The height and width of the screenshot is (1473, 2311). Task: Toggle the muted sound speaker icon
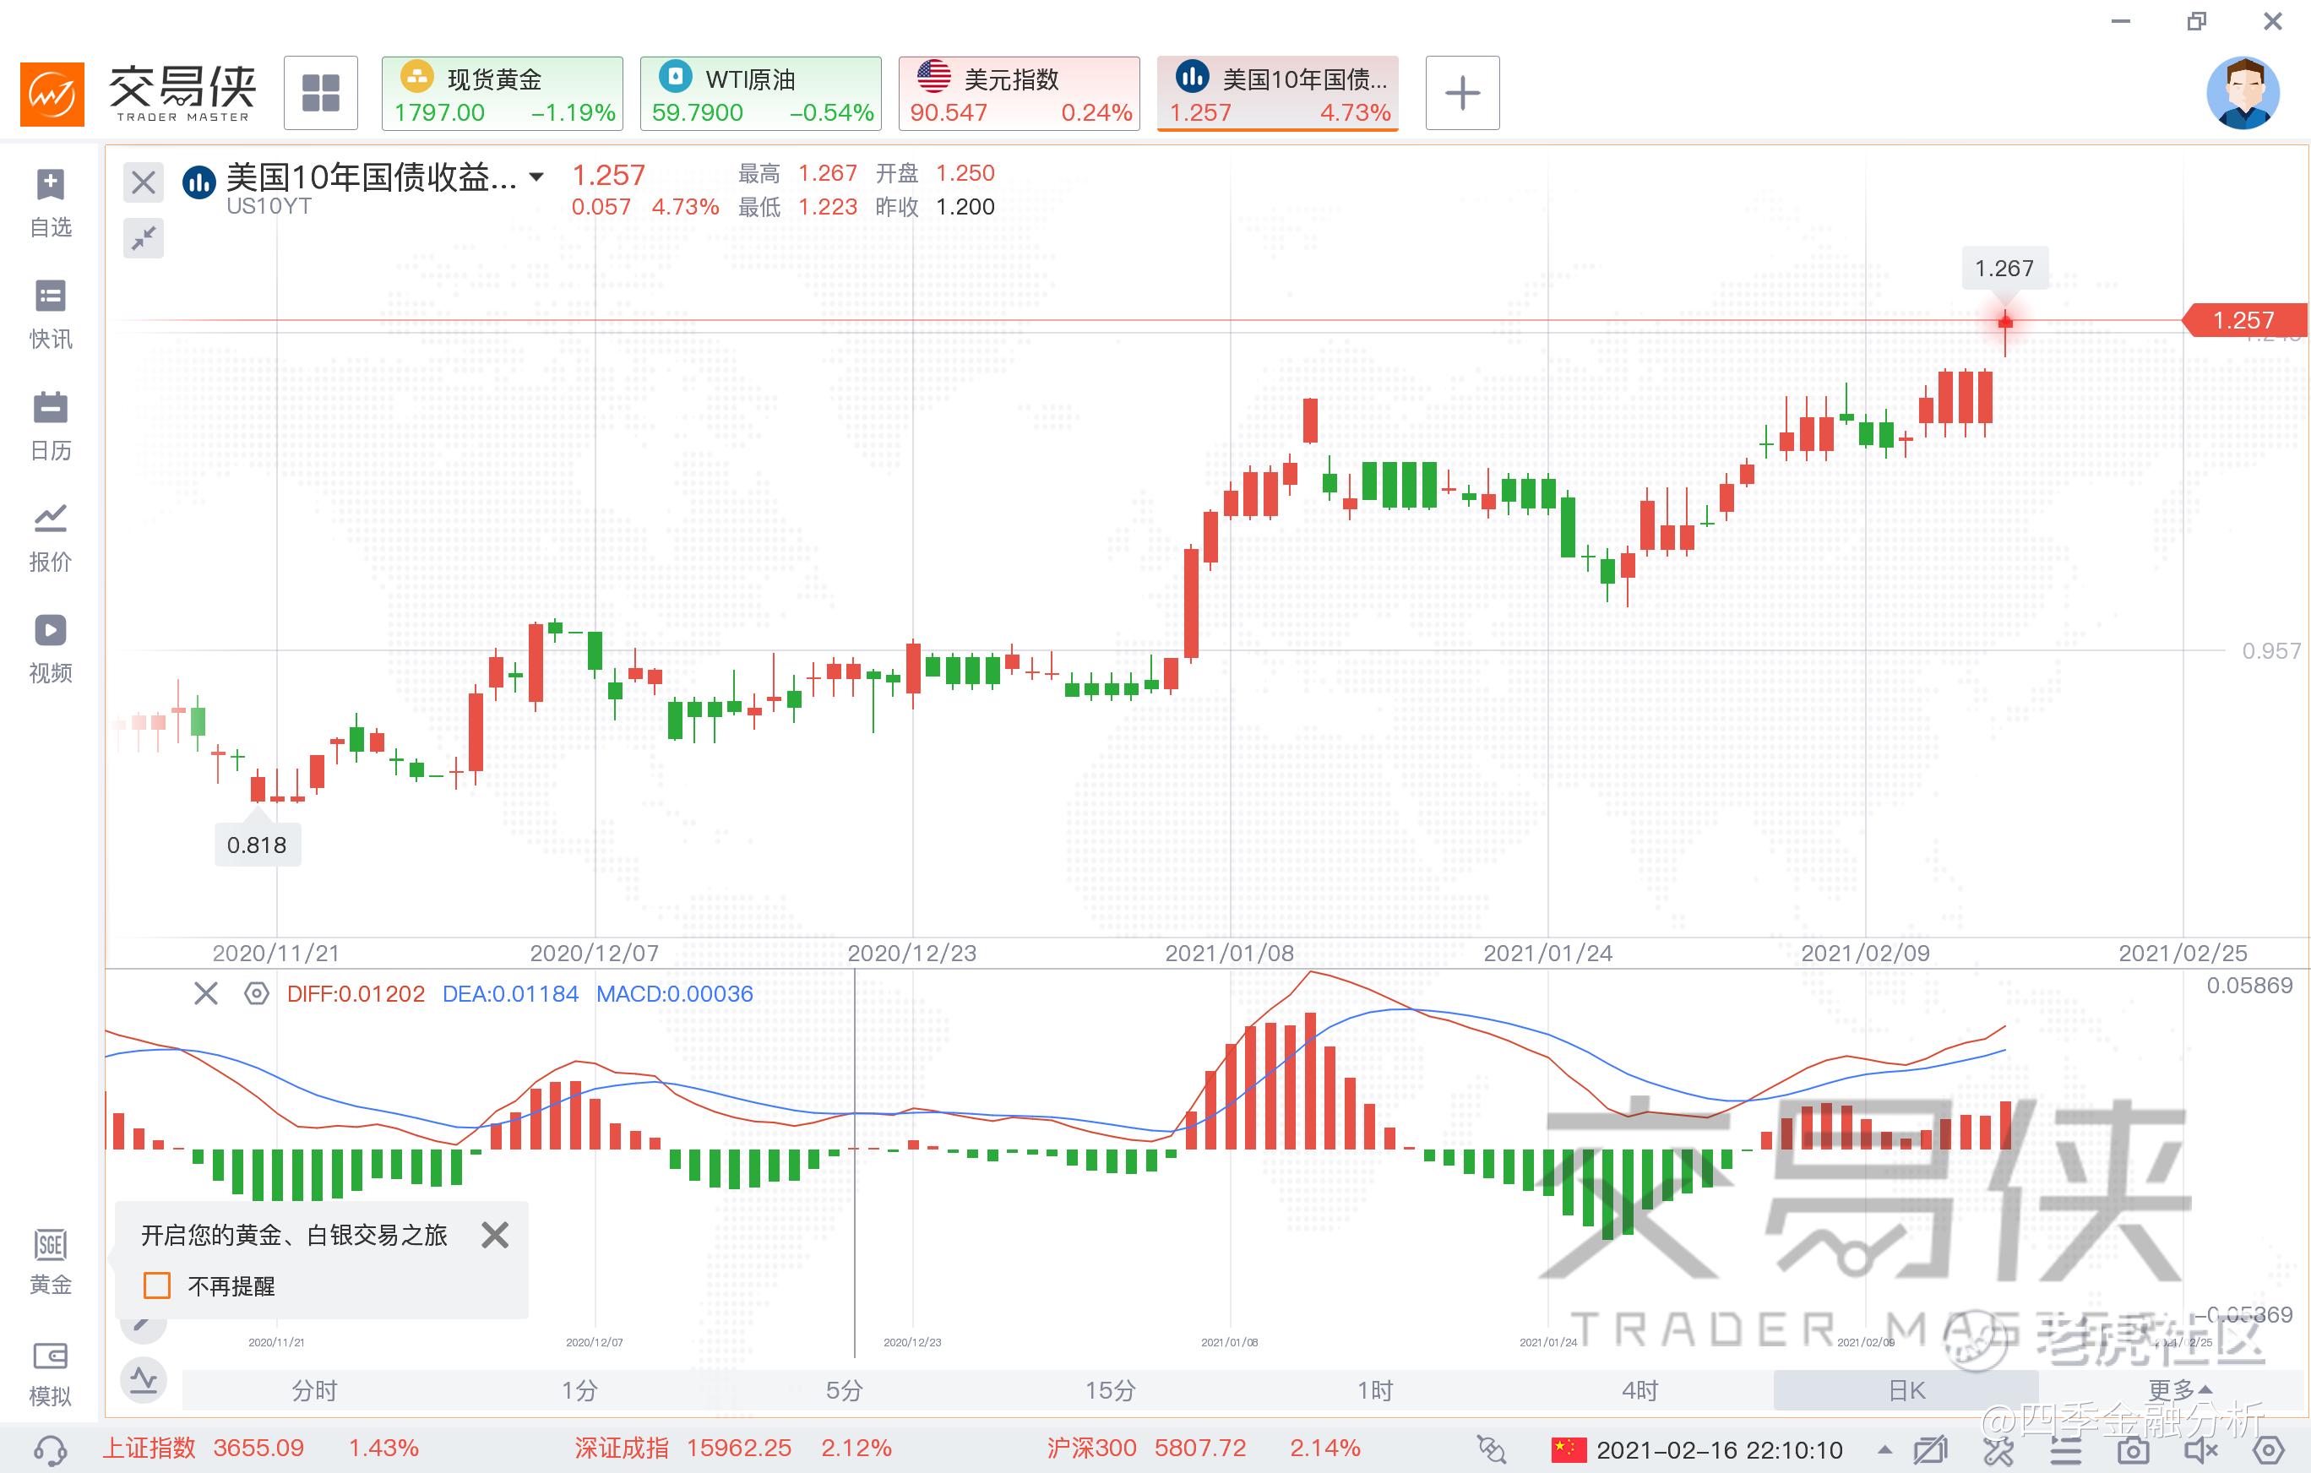pyautogui.click(x=2201, y=1449)
